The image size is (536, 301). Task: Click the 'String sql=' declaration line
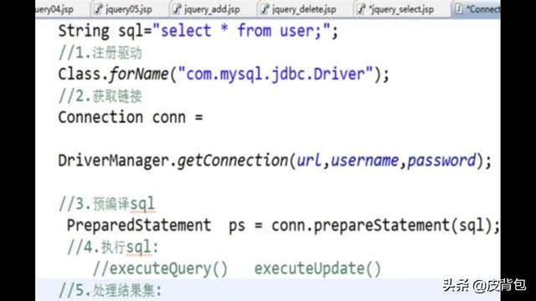[198, 31]
